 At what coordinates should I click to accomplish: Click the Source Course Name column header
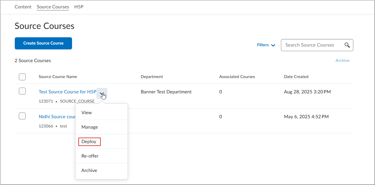[58, 77]
